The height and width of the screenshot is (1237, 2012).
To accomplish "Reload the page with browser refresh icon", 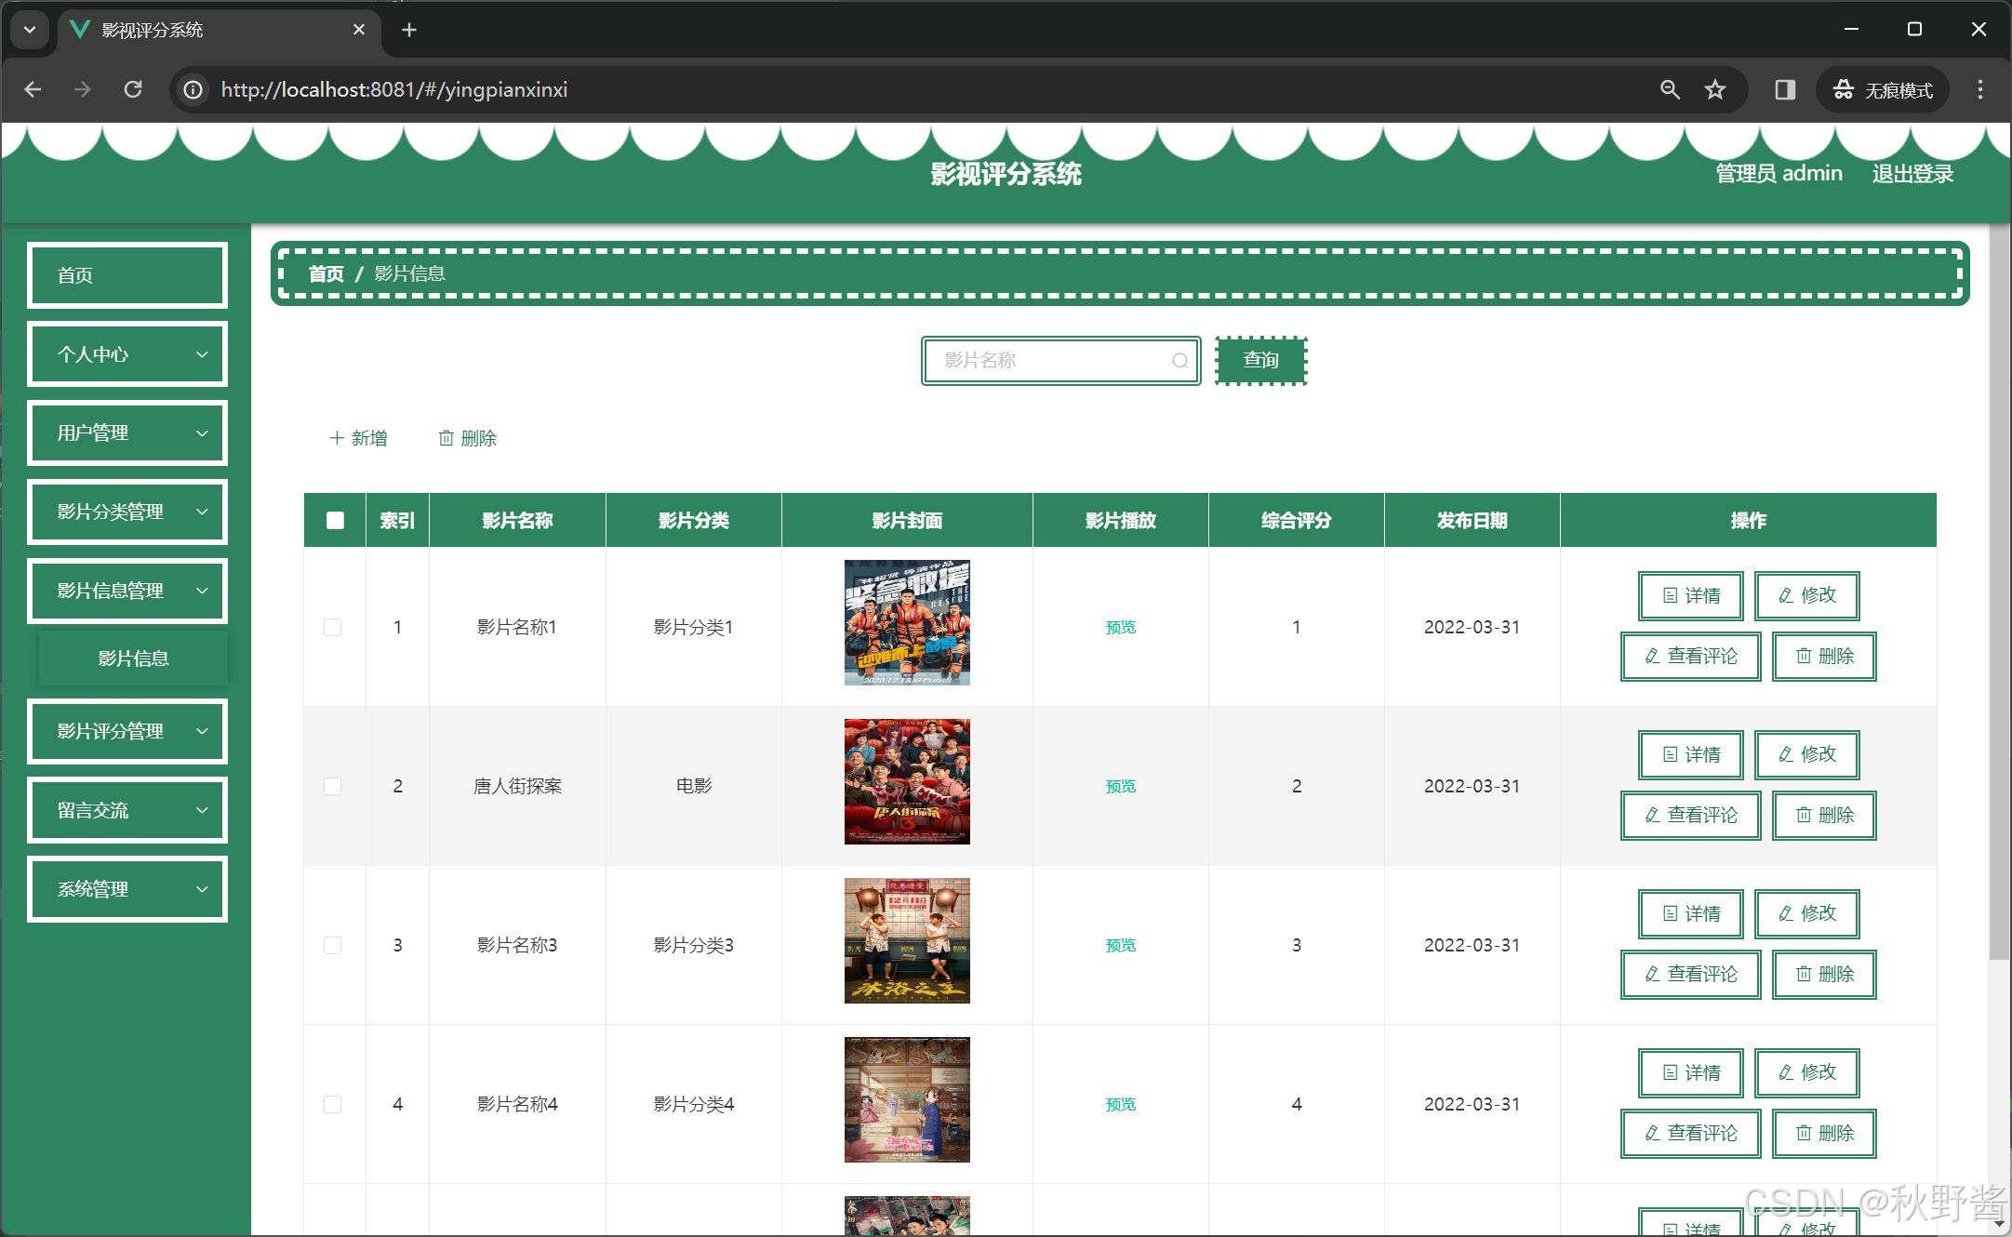I will click(x=133, y=90).
